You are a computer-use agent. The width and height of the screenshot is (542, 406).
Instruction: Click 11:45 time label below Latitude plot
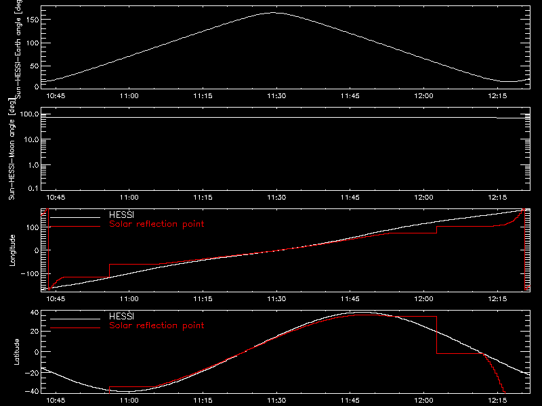point(350,401)
